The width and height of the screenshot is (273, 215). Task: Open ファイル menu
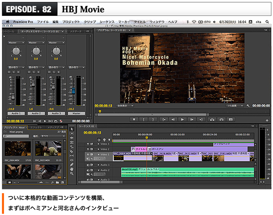click(x=43, y=22)
